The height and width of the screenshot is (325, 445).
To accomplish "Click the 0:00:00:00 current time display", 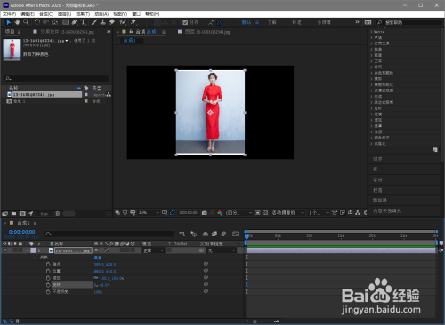I will point(21,232).
